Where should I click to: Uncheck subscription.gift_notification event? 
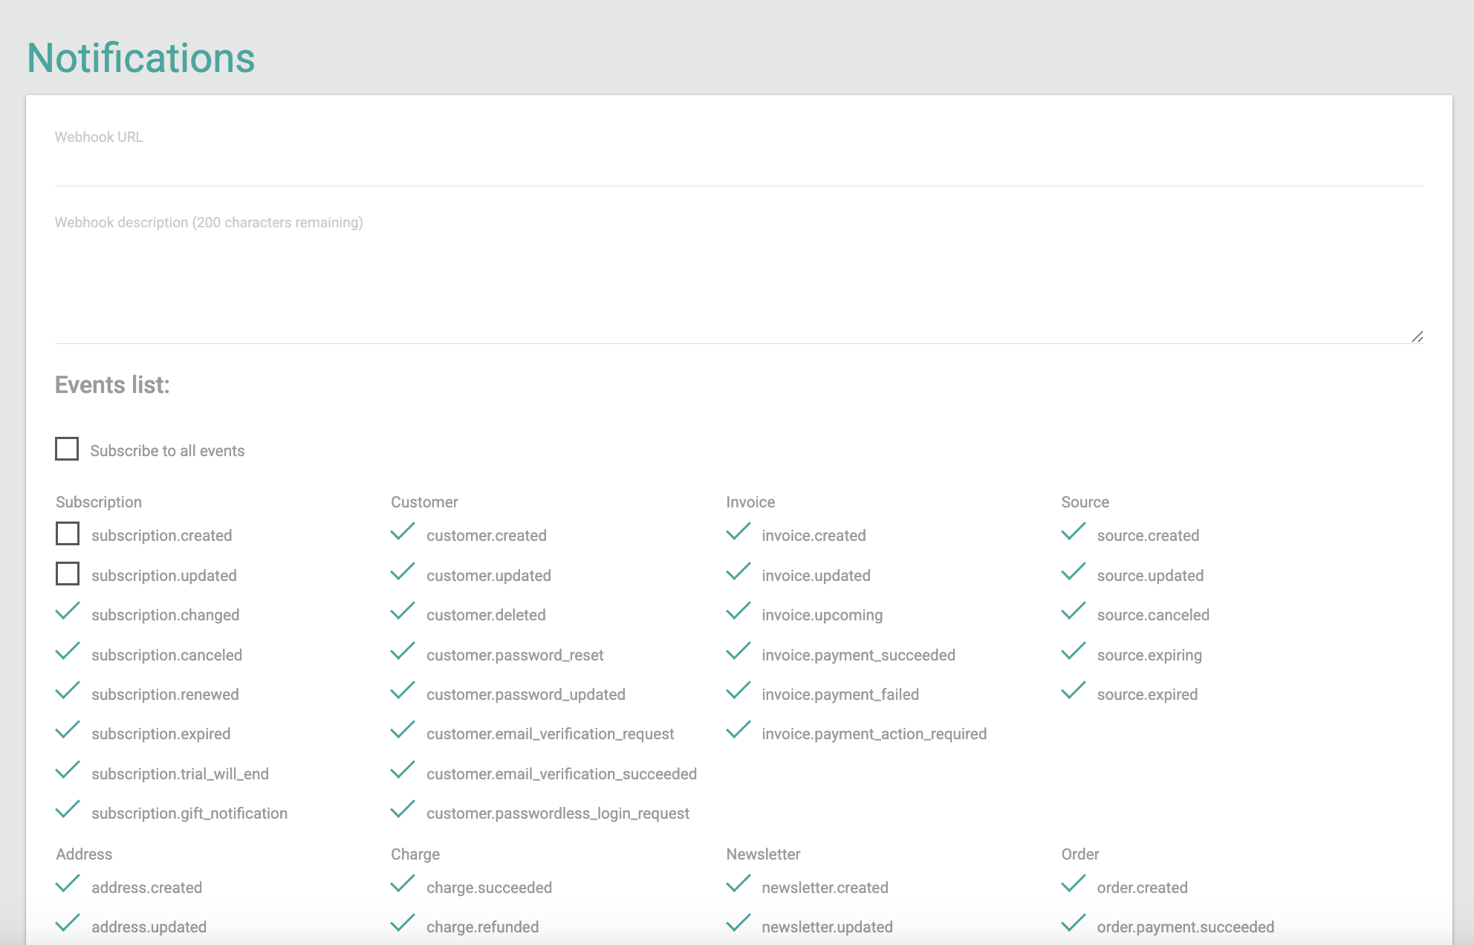coord(68,811)
